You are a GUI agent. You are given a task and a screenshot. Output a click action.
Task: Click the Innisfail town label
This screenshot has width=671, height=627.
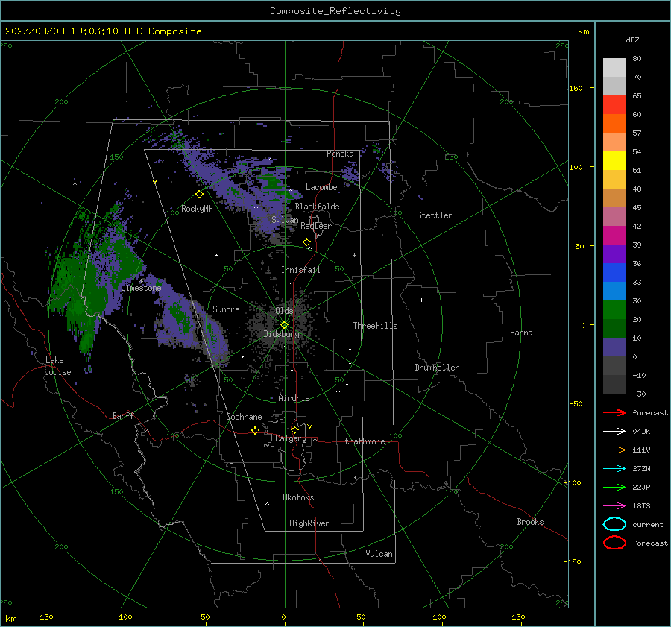point(300,270)
